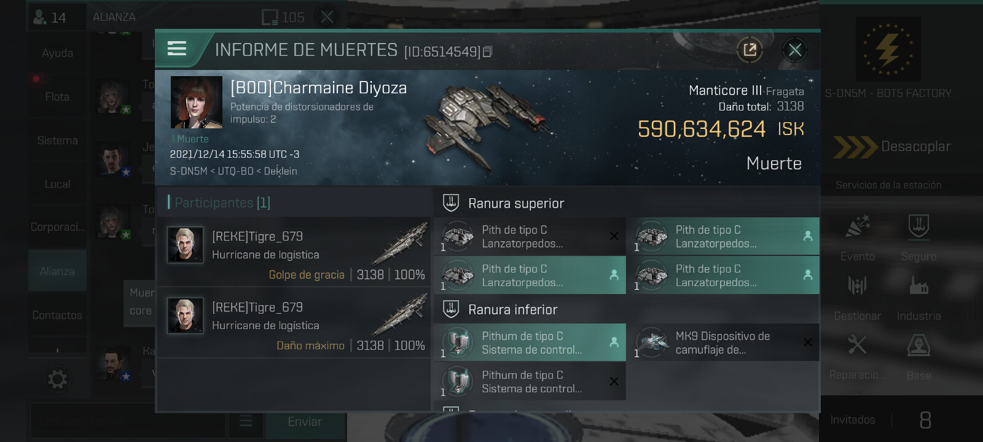The image size is (983, 442).
Task: Click the chat message input field
Action: click(128, 422)
